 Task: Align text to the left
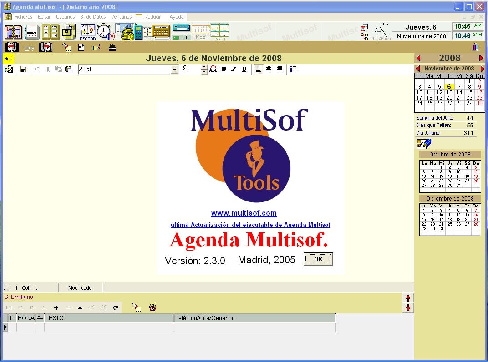259,69
